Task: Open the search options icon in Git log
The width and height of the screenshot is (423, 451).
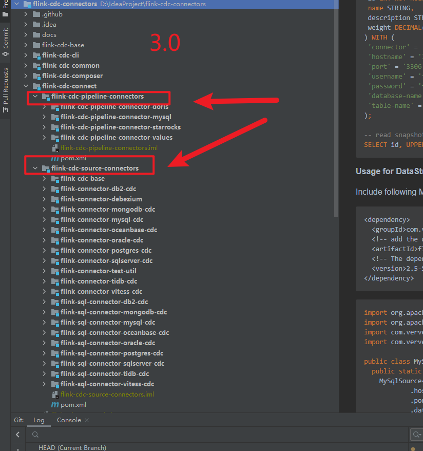Action: click(x=416, y=435)
